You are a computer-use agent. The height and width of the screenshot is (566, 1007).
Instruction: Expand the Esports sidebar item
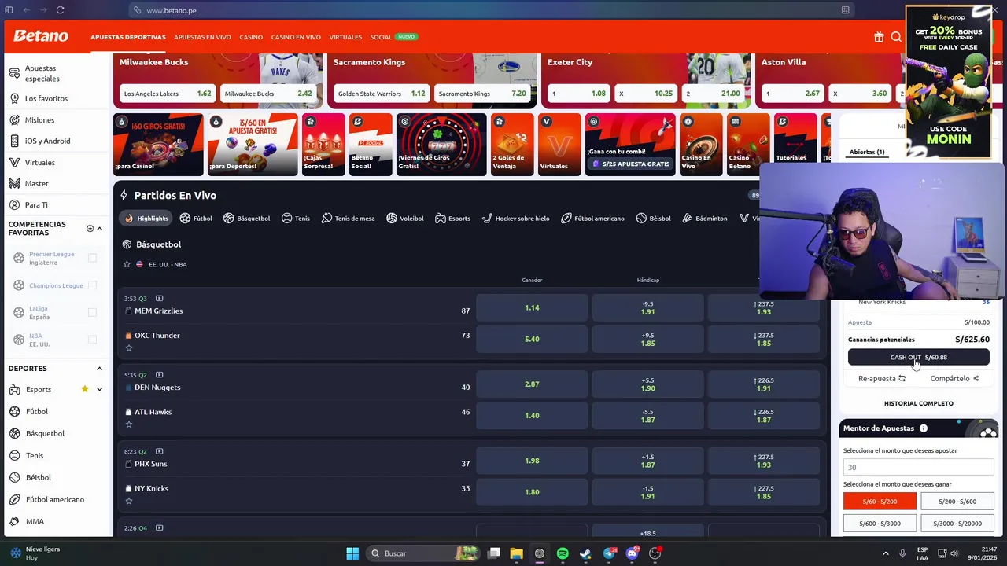pos(99,389)
